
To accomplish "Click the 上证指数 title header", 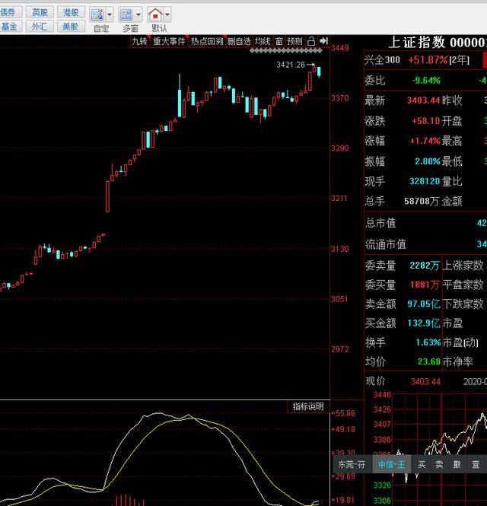I will coord(438,43).
